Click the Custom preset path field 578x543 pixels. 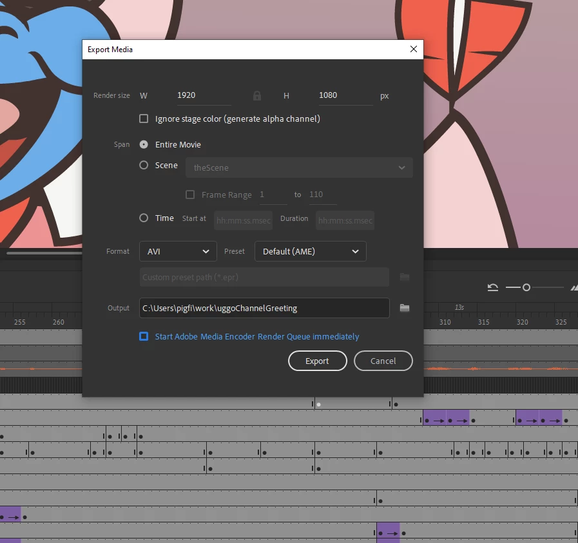coord(264,277)
